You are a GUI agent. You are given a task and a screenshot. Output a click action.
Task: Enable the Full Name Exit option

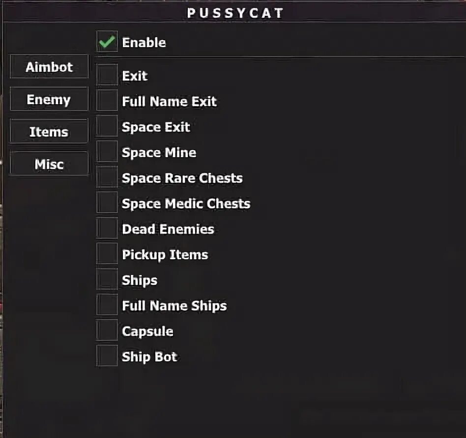point(107,100)
